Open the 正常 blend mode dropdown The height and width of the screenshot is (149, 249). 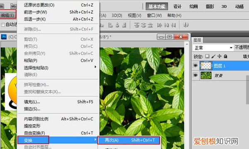(x=213, y=48)
